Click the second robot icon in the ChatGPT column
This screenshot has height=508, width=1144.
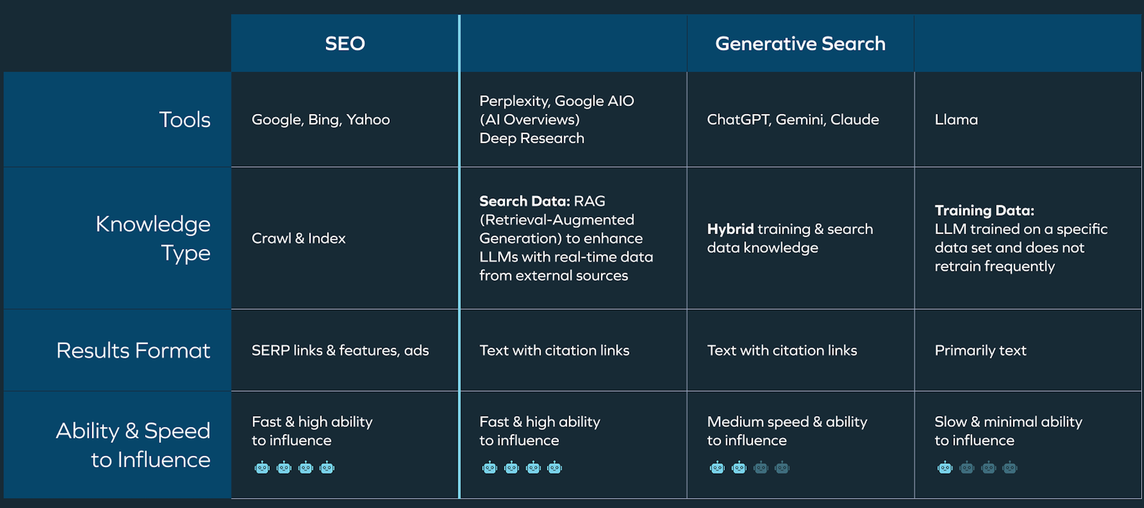(x=739, y=468)
